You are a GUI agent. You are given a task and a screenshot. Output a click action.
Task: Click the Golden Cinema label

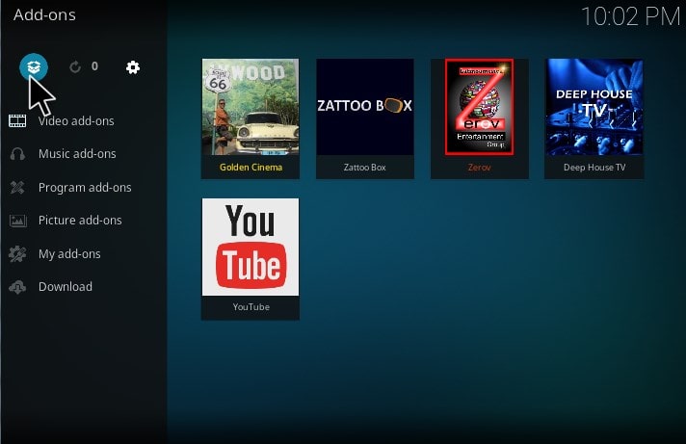(251, 167)
